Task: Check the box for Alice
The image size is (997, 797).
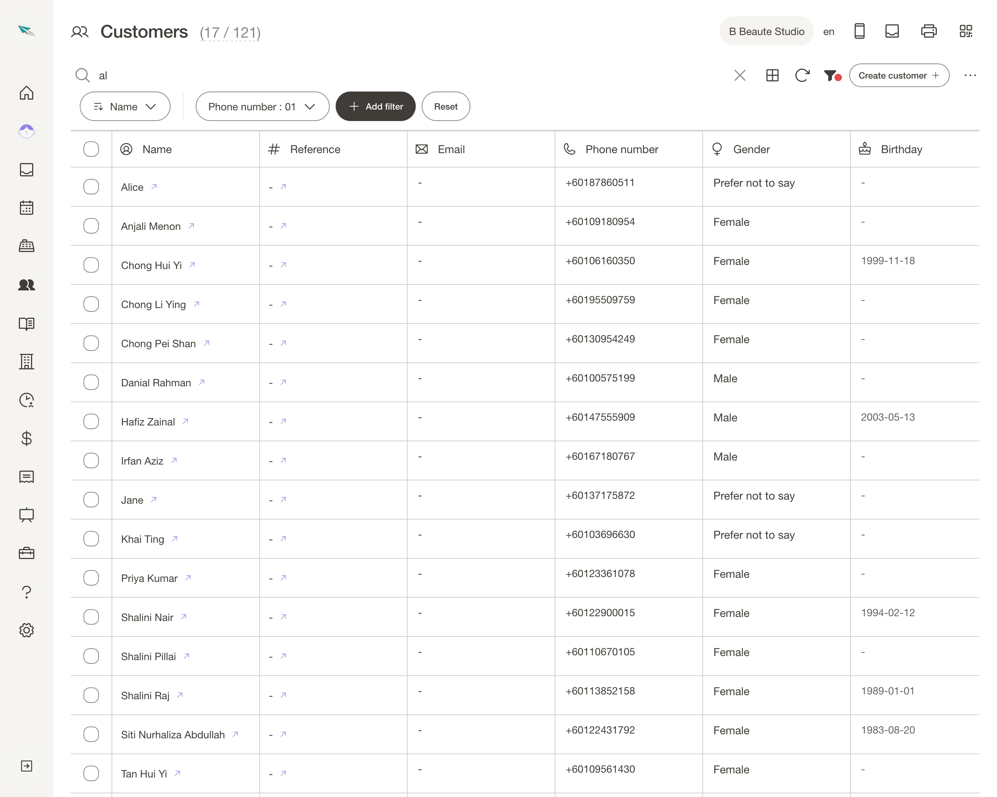Action: [x=91, y=187]
